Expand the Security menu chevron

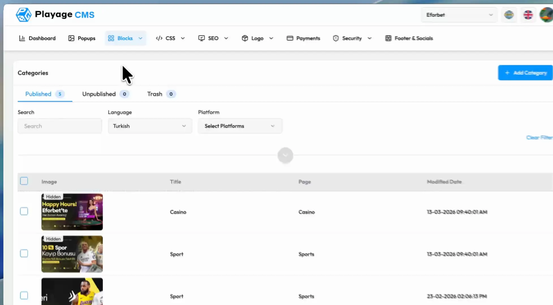pos(369,38)
